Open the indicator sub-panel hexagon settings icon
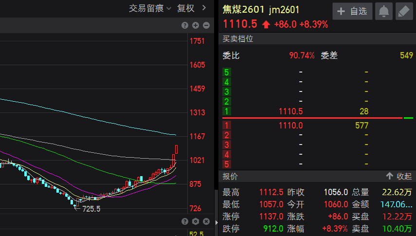Viewport: 416px width, 236px height. click(x=196, y=221)
